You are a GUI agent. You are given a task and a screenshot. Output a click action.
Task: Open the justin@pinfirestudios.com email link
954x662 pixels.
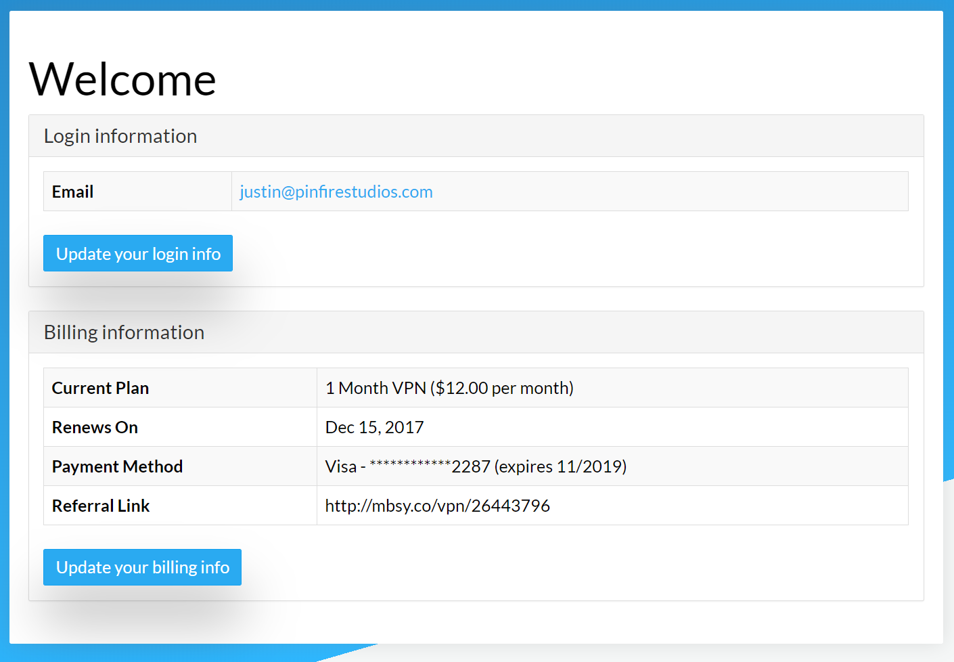[x=336, y=192]
